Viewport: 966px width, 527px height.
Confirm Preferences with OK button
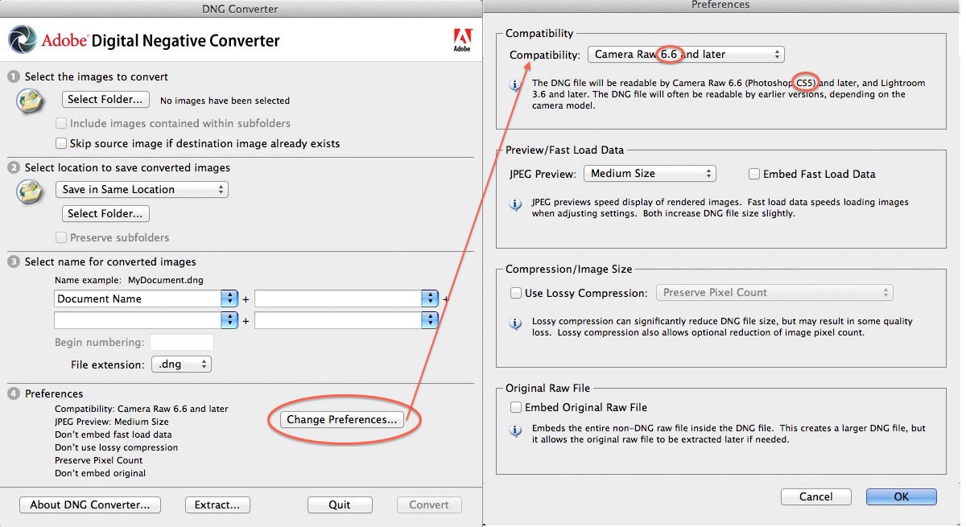tap(902, 497)
